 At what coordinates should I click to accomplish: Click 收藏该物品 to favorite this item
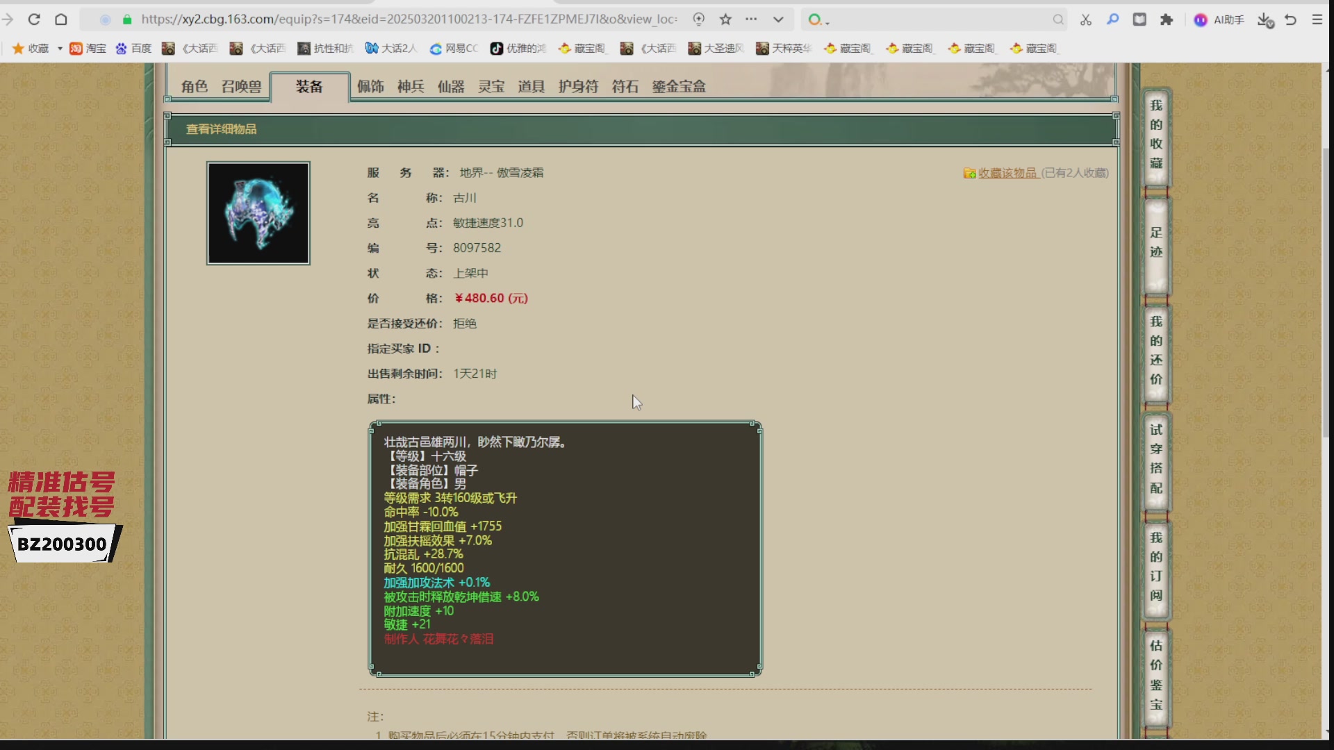tap(1008, 173)
